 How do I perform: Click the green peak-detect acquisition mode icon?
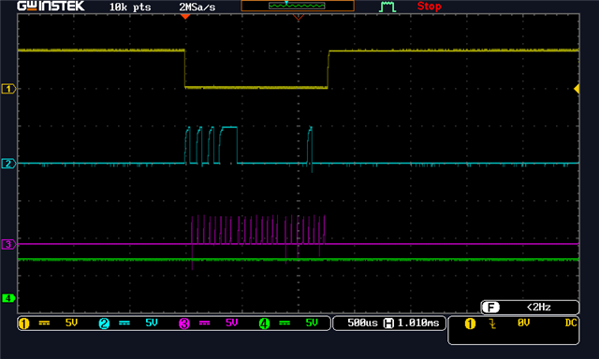(387, 7)
